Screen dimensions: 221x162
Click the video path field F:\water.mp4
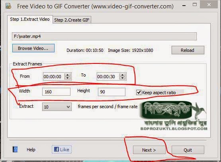click(104, 36)
